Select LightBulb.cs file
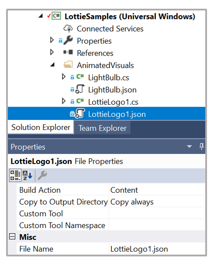Viewport: 214px width, 266px height. [x=109, y=78]
